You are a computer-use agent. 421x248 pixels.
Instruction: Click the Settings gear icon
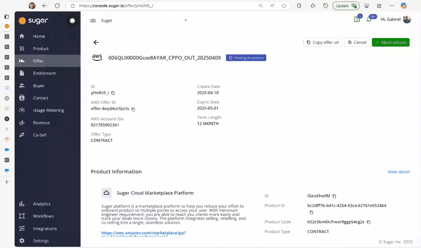point(22,241)
